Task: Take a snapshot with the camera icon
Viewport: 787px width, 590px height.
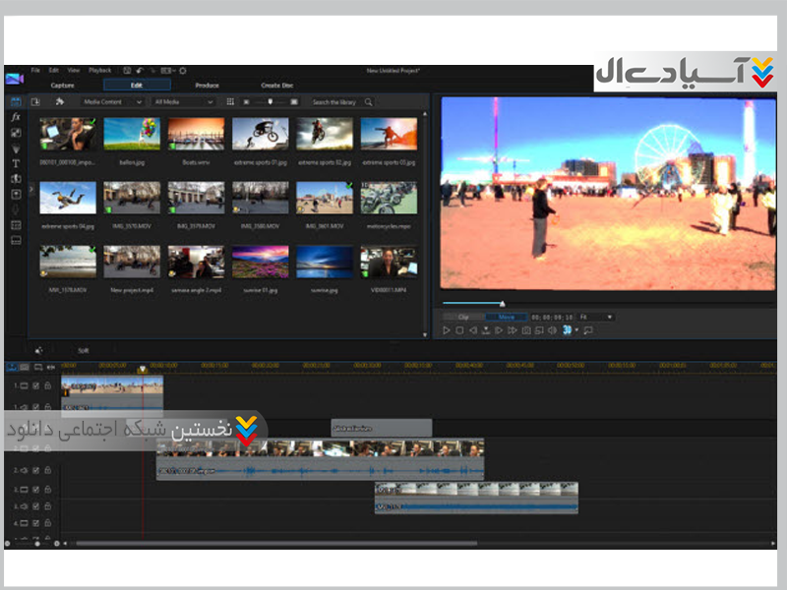Action: (525, 330)
